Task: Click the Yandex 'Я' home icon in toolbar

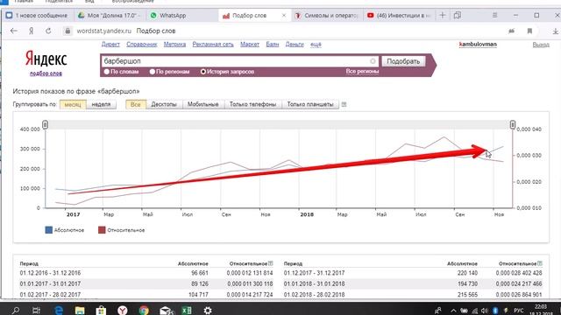Action: 32,31
